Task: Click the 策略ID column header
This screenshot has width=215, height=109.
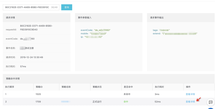Action: click(39, 87)
